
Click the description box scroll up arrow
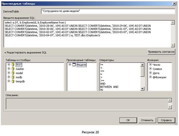(x=170, y=100)
